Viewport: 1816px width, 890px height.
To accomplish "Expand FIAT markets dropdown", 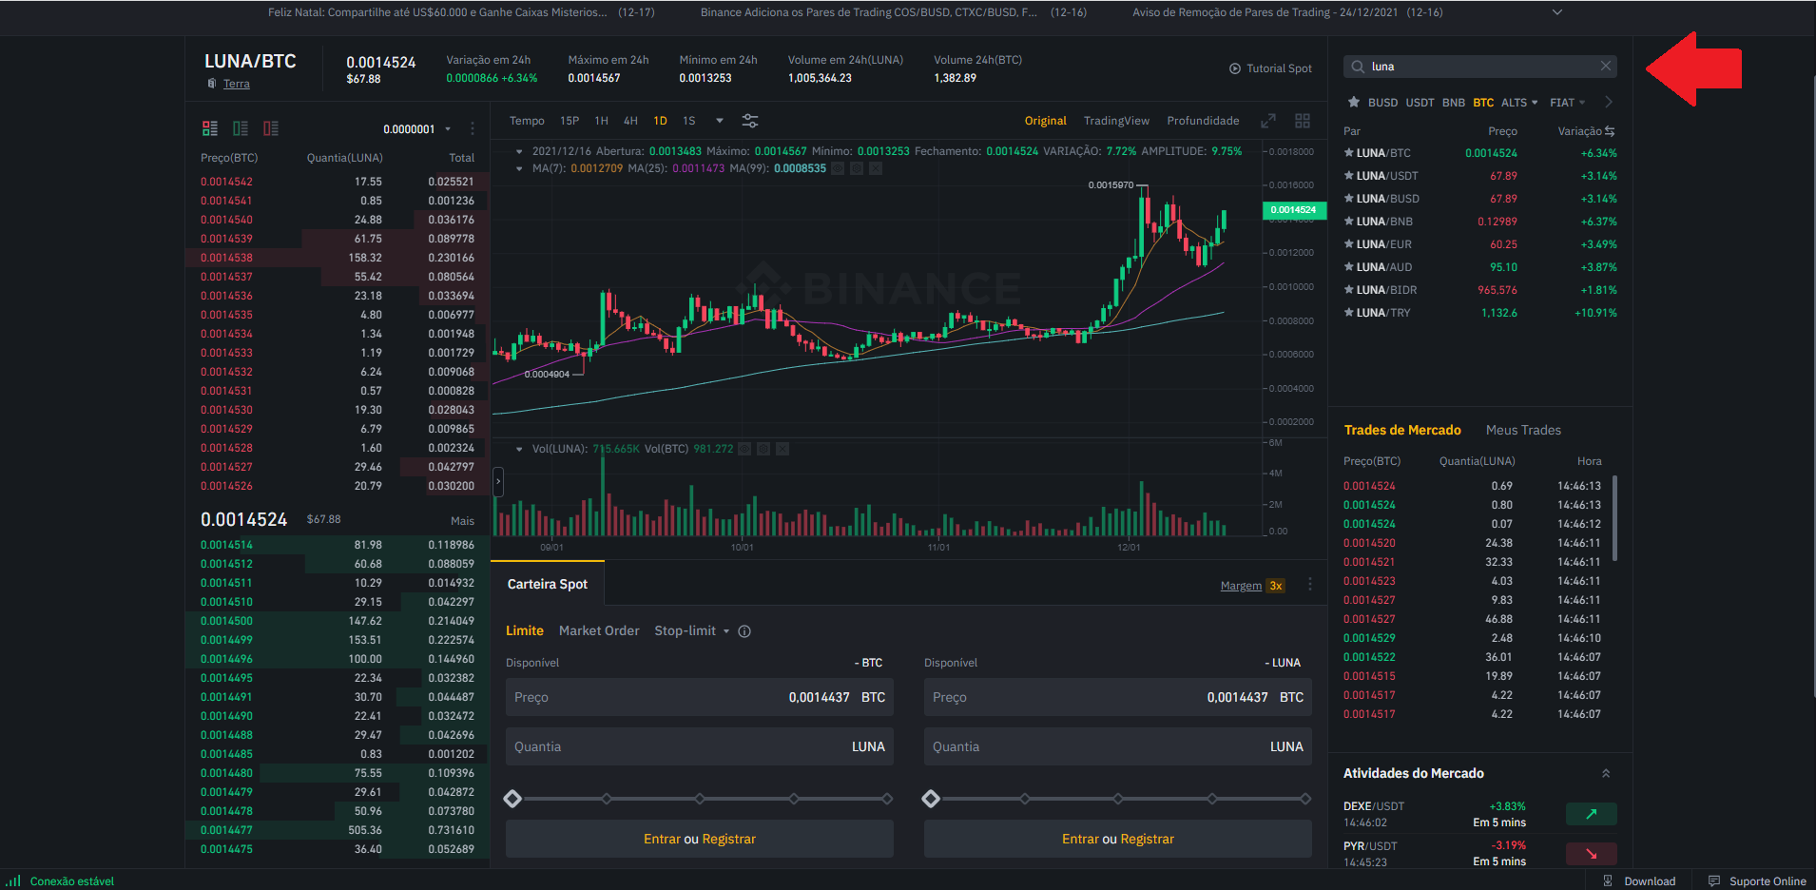I will pyautogui.click(x=1568, y=103).
